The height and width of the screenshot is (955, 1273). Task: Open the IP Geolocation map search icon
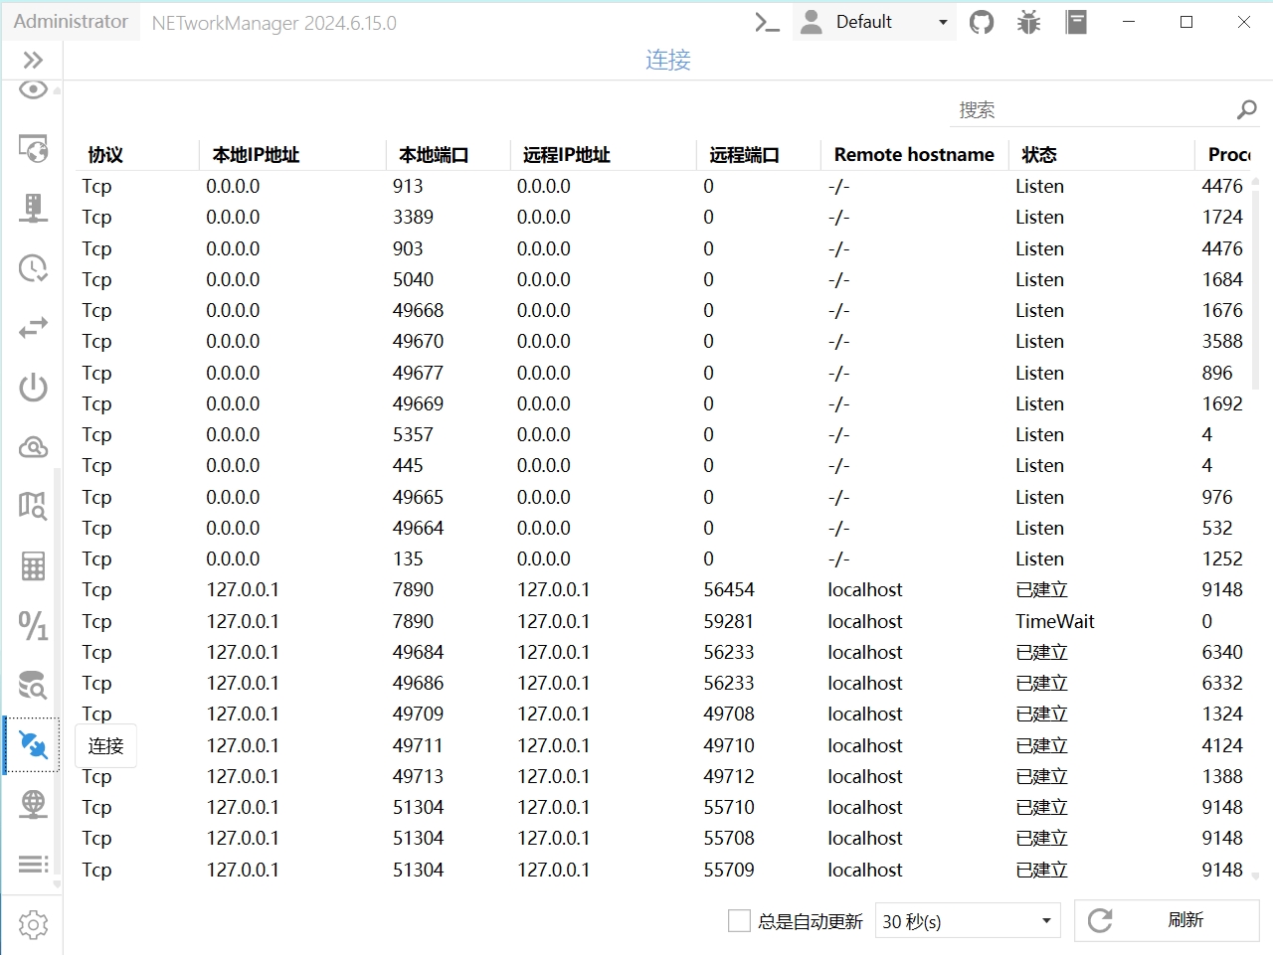point(33,506)
